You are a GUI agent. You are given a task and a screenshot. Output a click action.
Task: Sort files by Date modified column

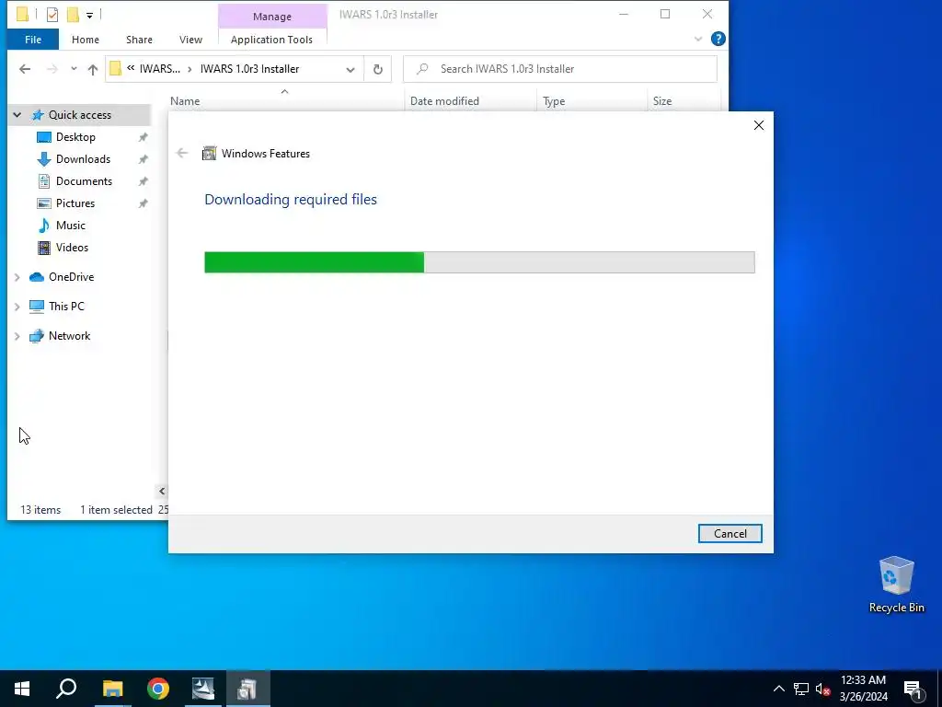point(444,101)
